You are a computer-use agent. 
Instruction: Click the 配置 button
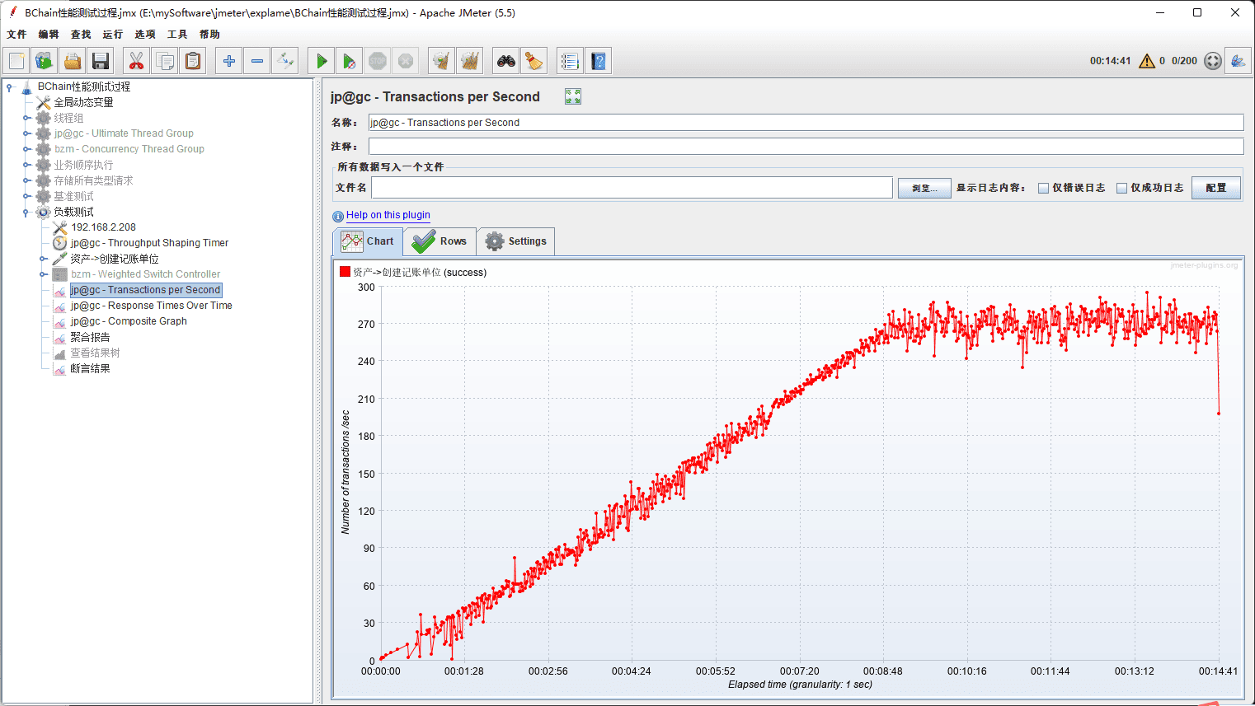[1215, 188]
